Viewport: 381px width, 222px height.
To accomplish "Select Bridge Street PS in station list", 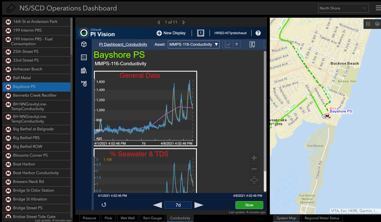I will [37, 208].
